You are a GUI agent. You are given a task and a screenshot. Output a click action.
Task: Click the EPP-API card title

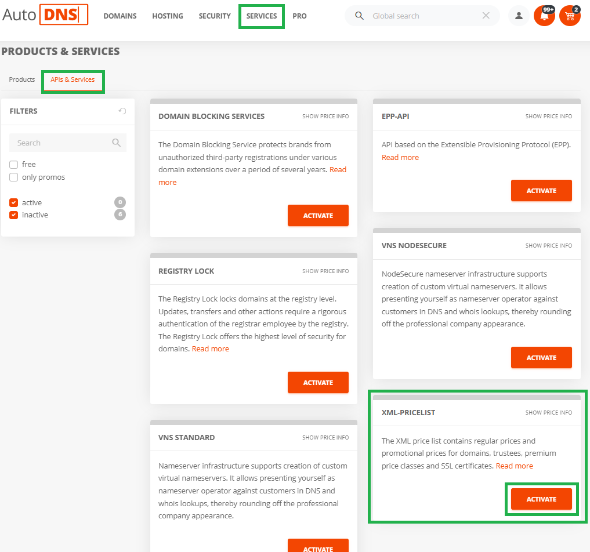point(396,117)
